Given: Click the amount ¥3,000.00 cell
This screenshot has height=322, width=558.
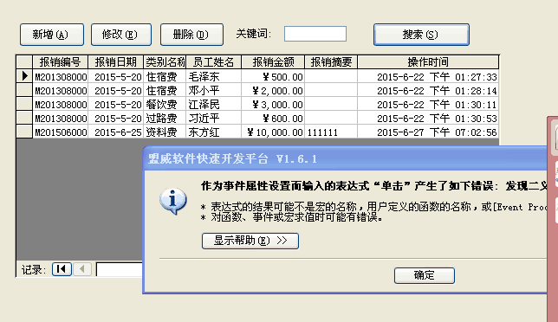Looking at the screenshot, I should [273, 104].
